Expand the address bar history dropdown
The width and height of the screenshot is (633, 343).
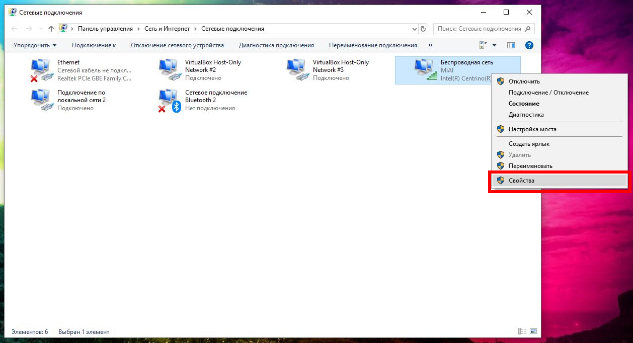pos(414,29)
